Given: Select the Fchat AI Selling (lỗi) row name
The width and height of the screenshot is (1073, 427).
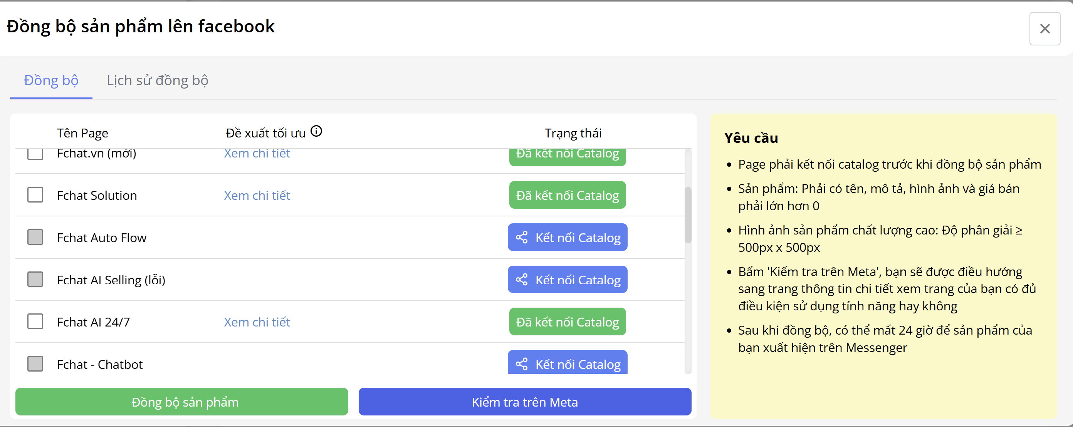Looking at the screenshot, I should (x=111, y=280).
